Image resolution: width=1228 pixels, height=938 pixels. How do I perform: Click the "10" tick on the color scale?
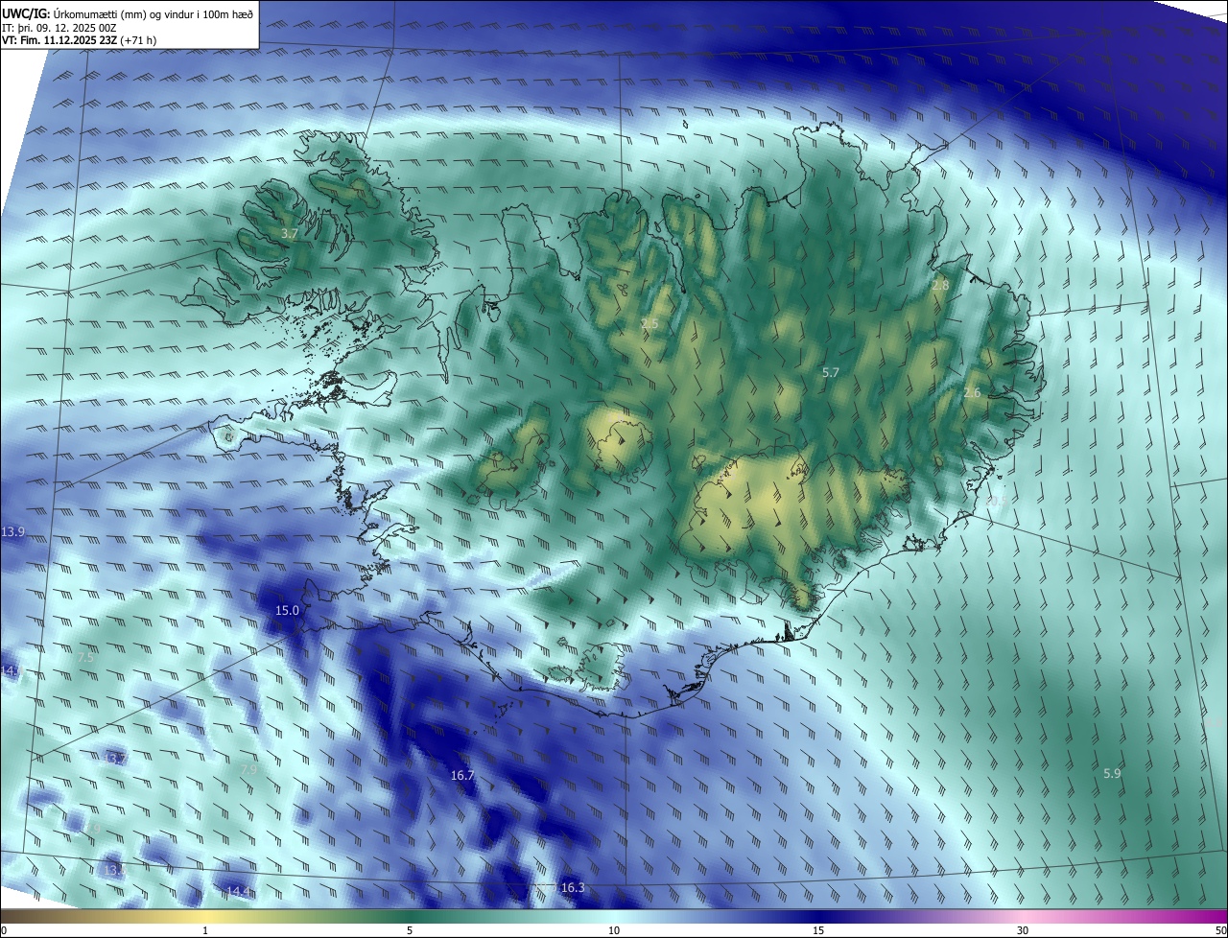click(614, 930)
